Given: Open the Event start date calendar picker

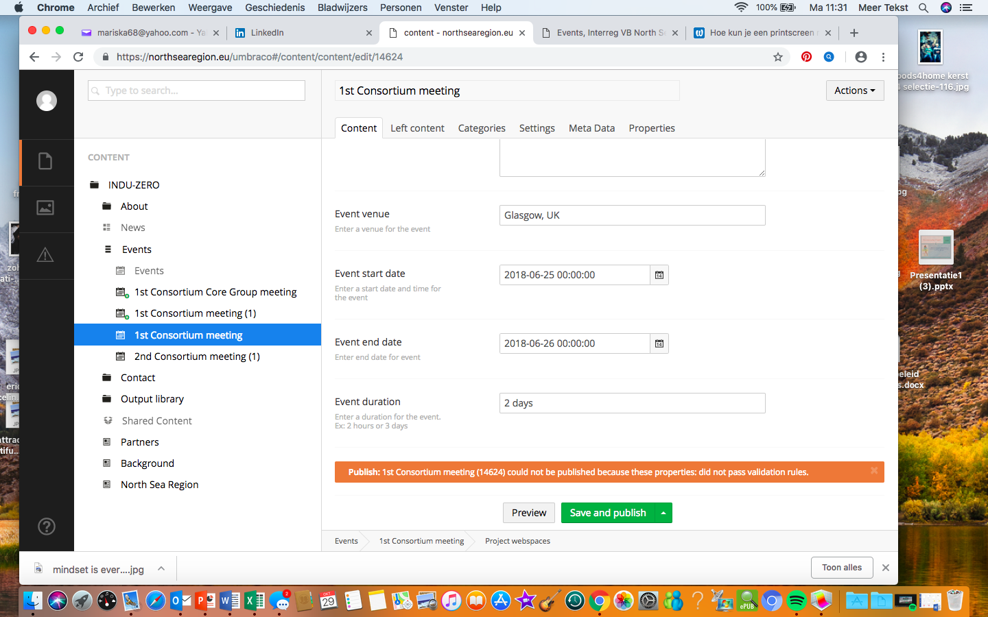Looking at the screenshot, I should point(659,275).
